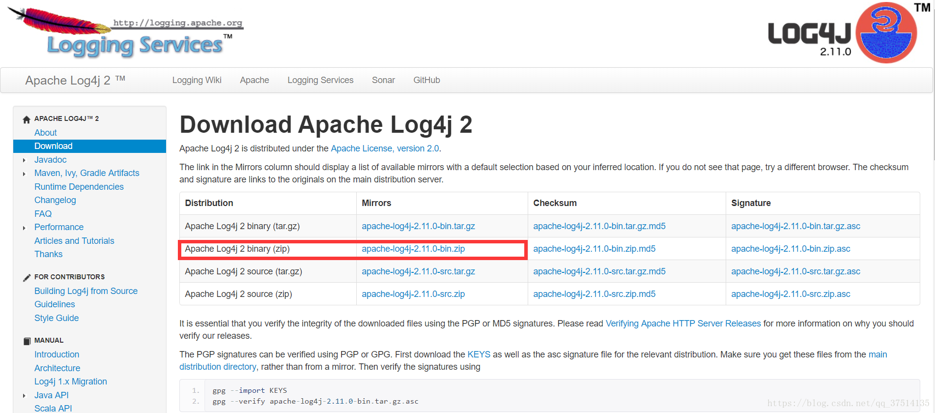Open the Thanks sidebar link
This screenshot has width=935, height=413.
pos(48,254)
